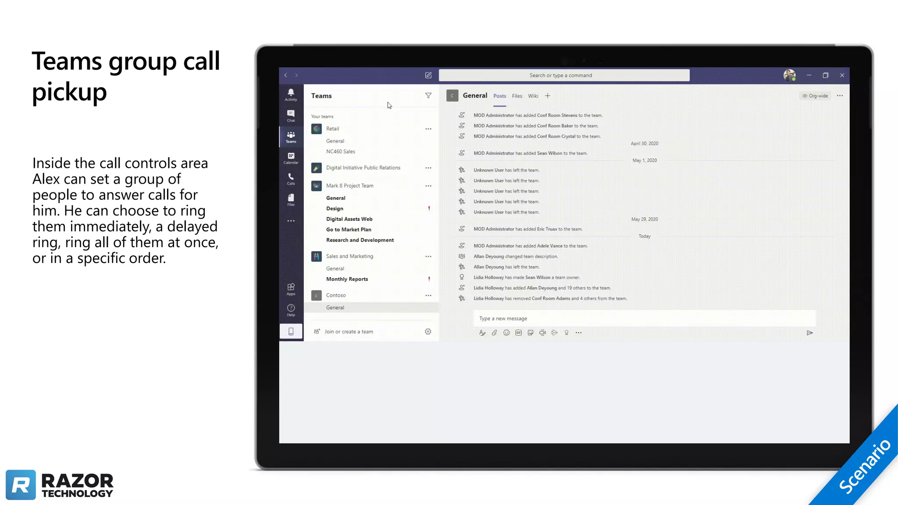Open more options for Retail team
The height and width of the screenshot is (505, 898).
tap(428, 129)
